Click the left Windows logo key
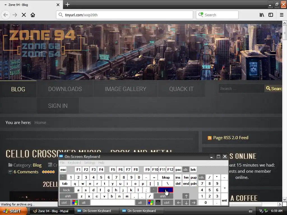The height and width of the screenshot is (215, 287). [x=75, y=203]
